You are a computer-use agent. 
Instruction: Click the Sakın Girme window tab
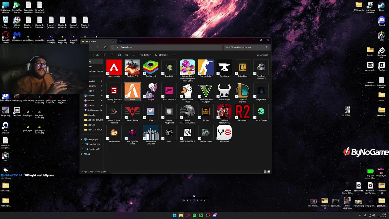(98, 41)
